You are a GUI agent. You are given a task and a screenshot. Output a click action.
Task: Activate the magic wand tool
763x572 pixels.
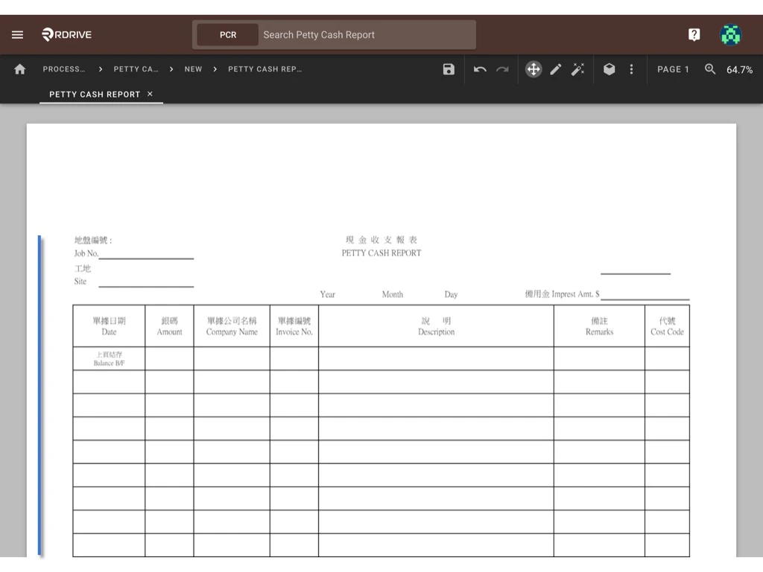(578, 69)
